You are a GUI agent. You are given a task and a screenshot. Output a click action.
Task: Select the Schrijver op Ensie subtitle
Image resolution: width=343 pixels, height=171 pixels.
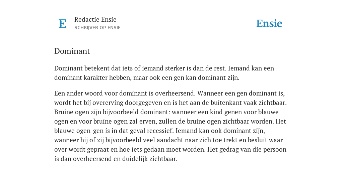pyautogui.click(x=97, y=28)
